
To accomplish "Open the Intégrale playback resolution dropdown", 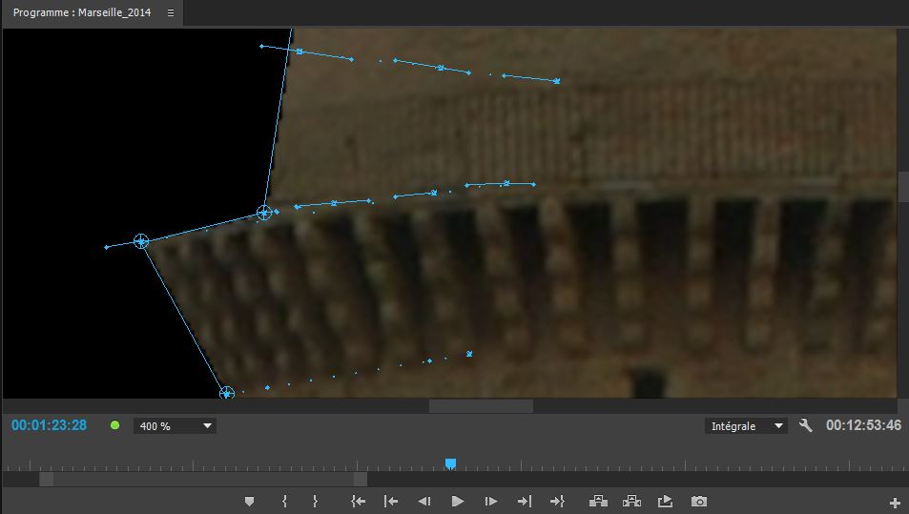I will [x=746, y=426].
